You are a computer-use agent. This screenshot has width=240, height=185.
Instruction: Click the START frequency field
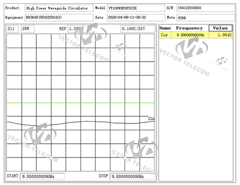point(42,176)
